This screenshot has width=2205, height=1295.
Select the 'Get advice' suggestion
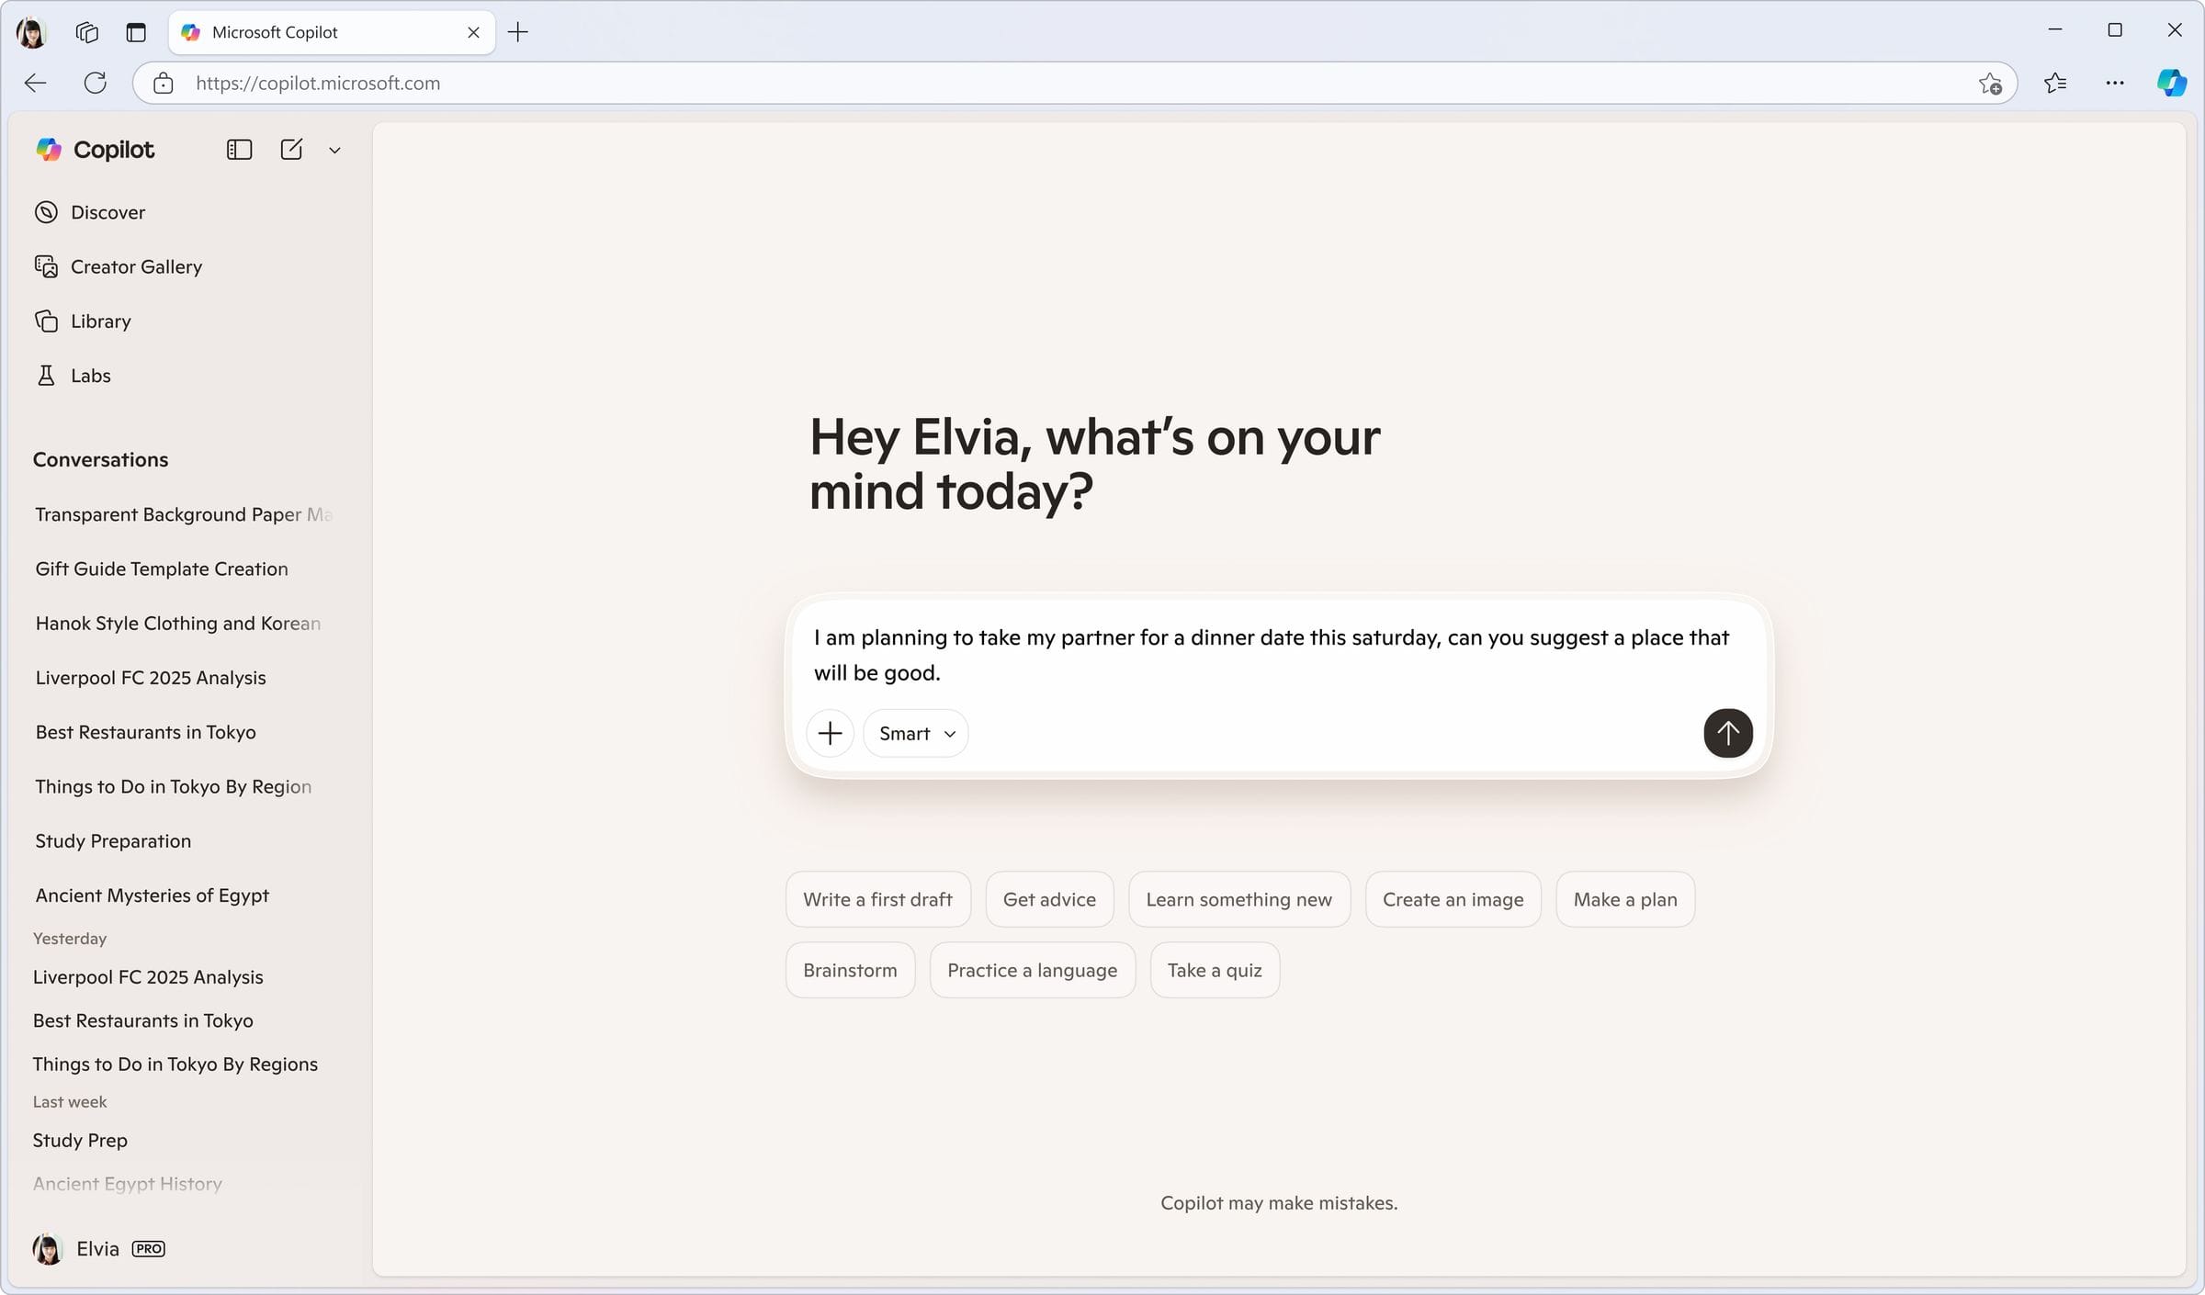pyautogui.click(x=1049, y=899)
